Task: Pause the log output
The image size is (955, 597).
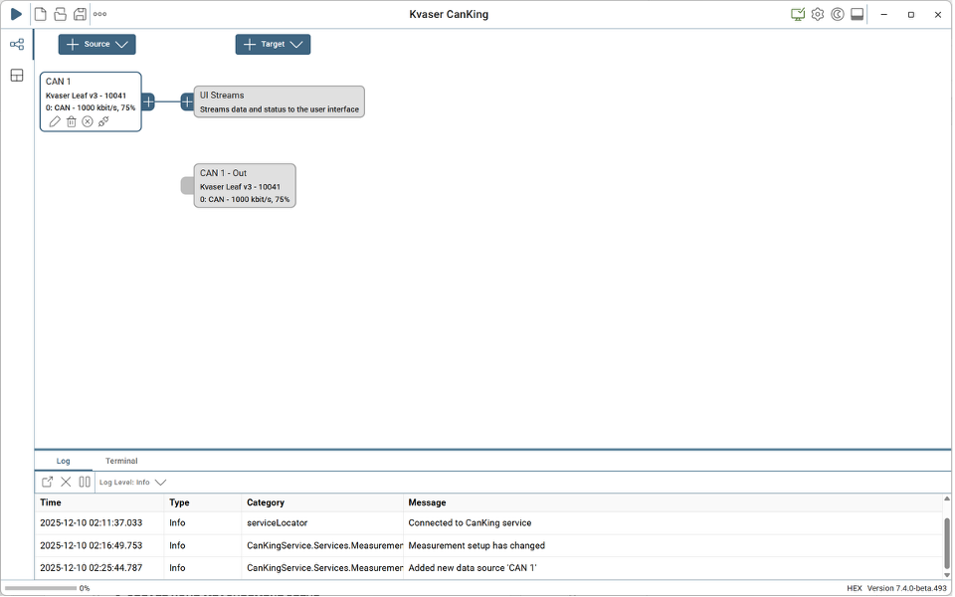Action: tap(85, 482)
